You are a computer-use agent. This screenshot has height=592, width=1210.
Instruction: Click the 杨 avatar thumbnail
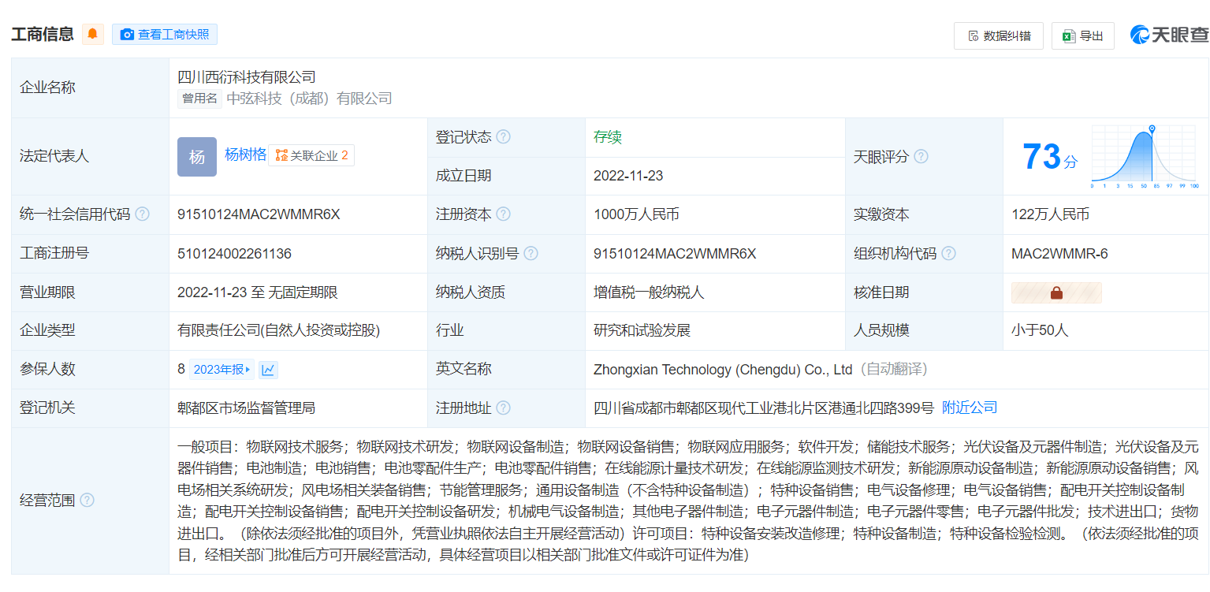[x=197, y=156]
